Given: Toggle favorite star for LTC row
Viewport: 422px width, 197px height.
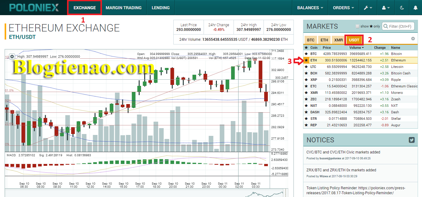Looking at the screenshot, I should [306, 67].
